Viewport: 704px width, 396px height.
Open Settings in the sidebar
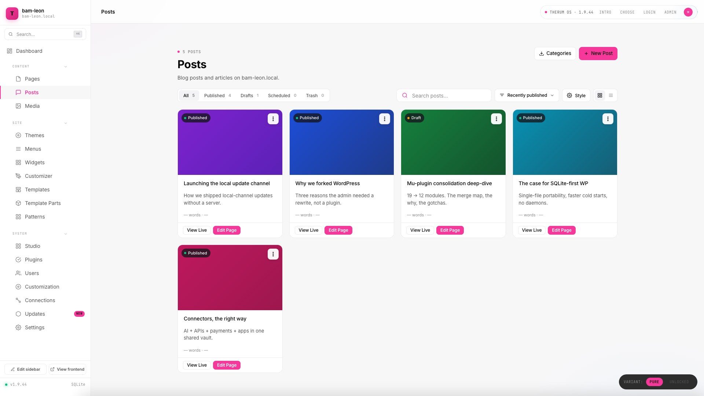point(45,327)
